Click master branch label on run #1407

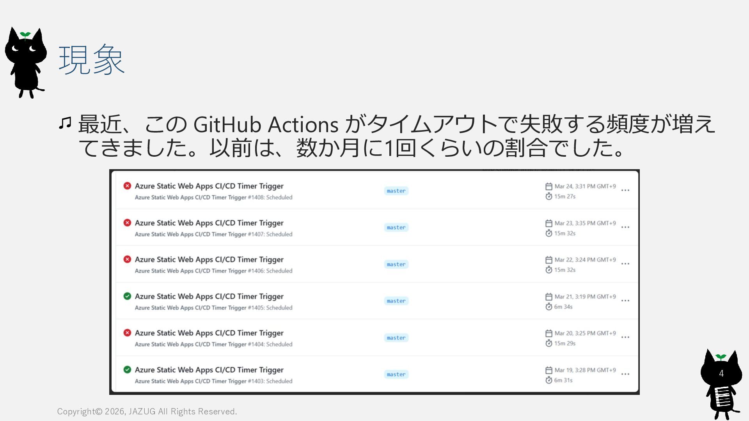pos(396,228)
